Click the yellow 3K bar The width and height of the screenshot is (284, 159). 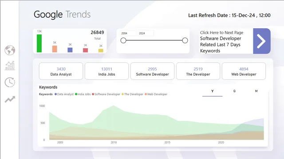[x=101, y=51]
